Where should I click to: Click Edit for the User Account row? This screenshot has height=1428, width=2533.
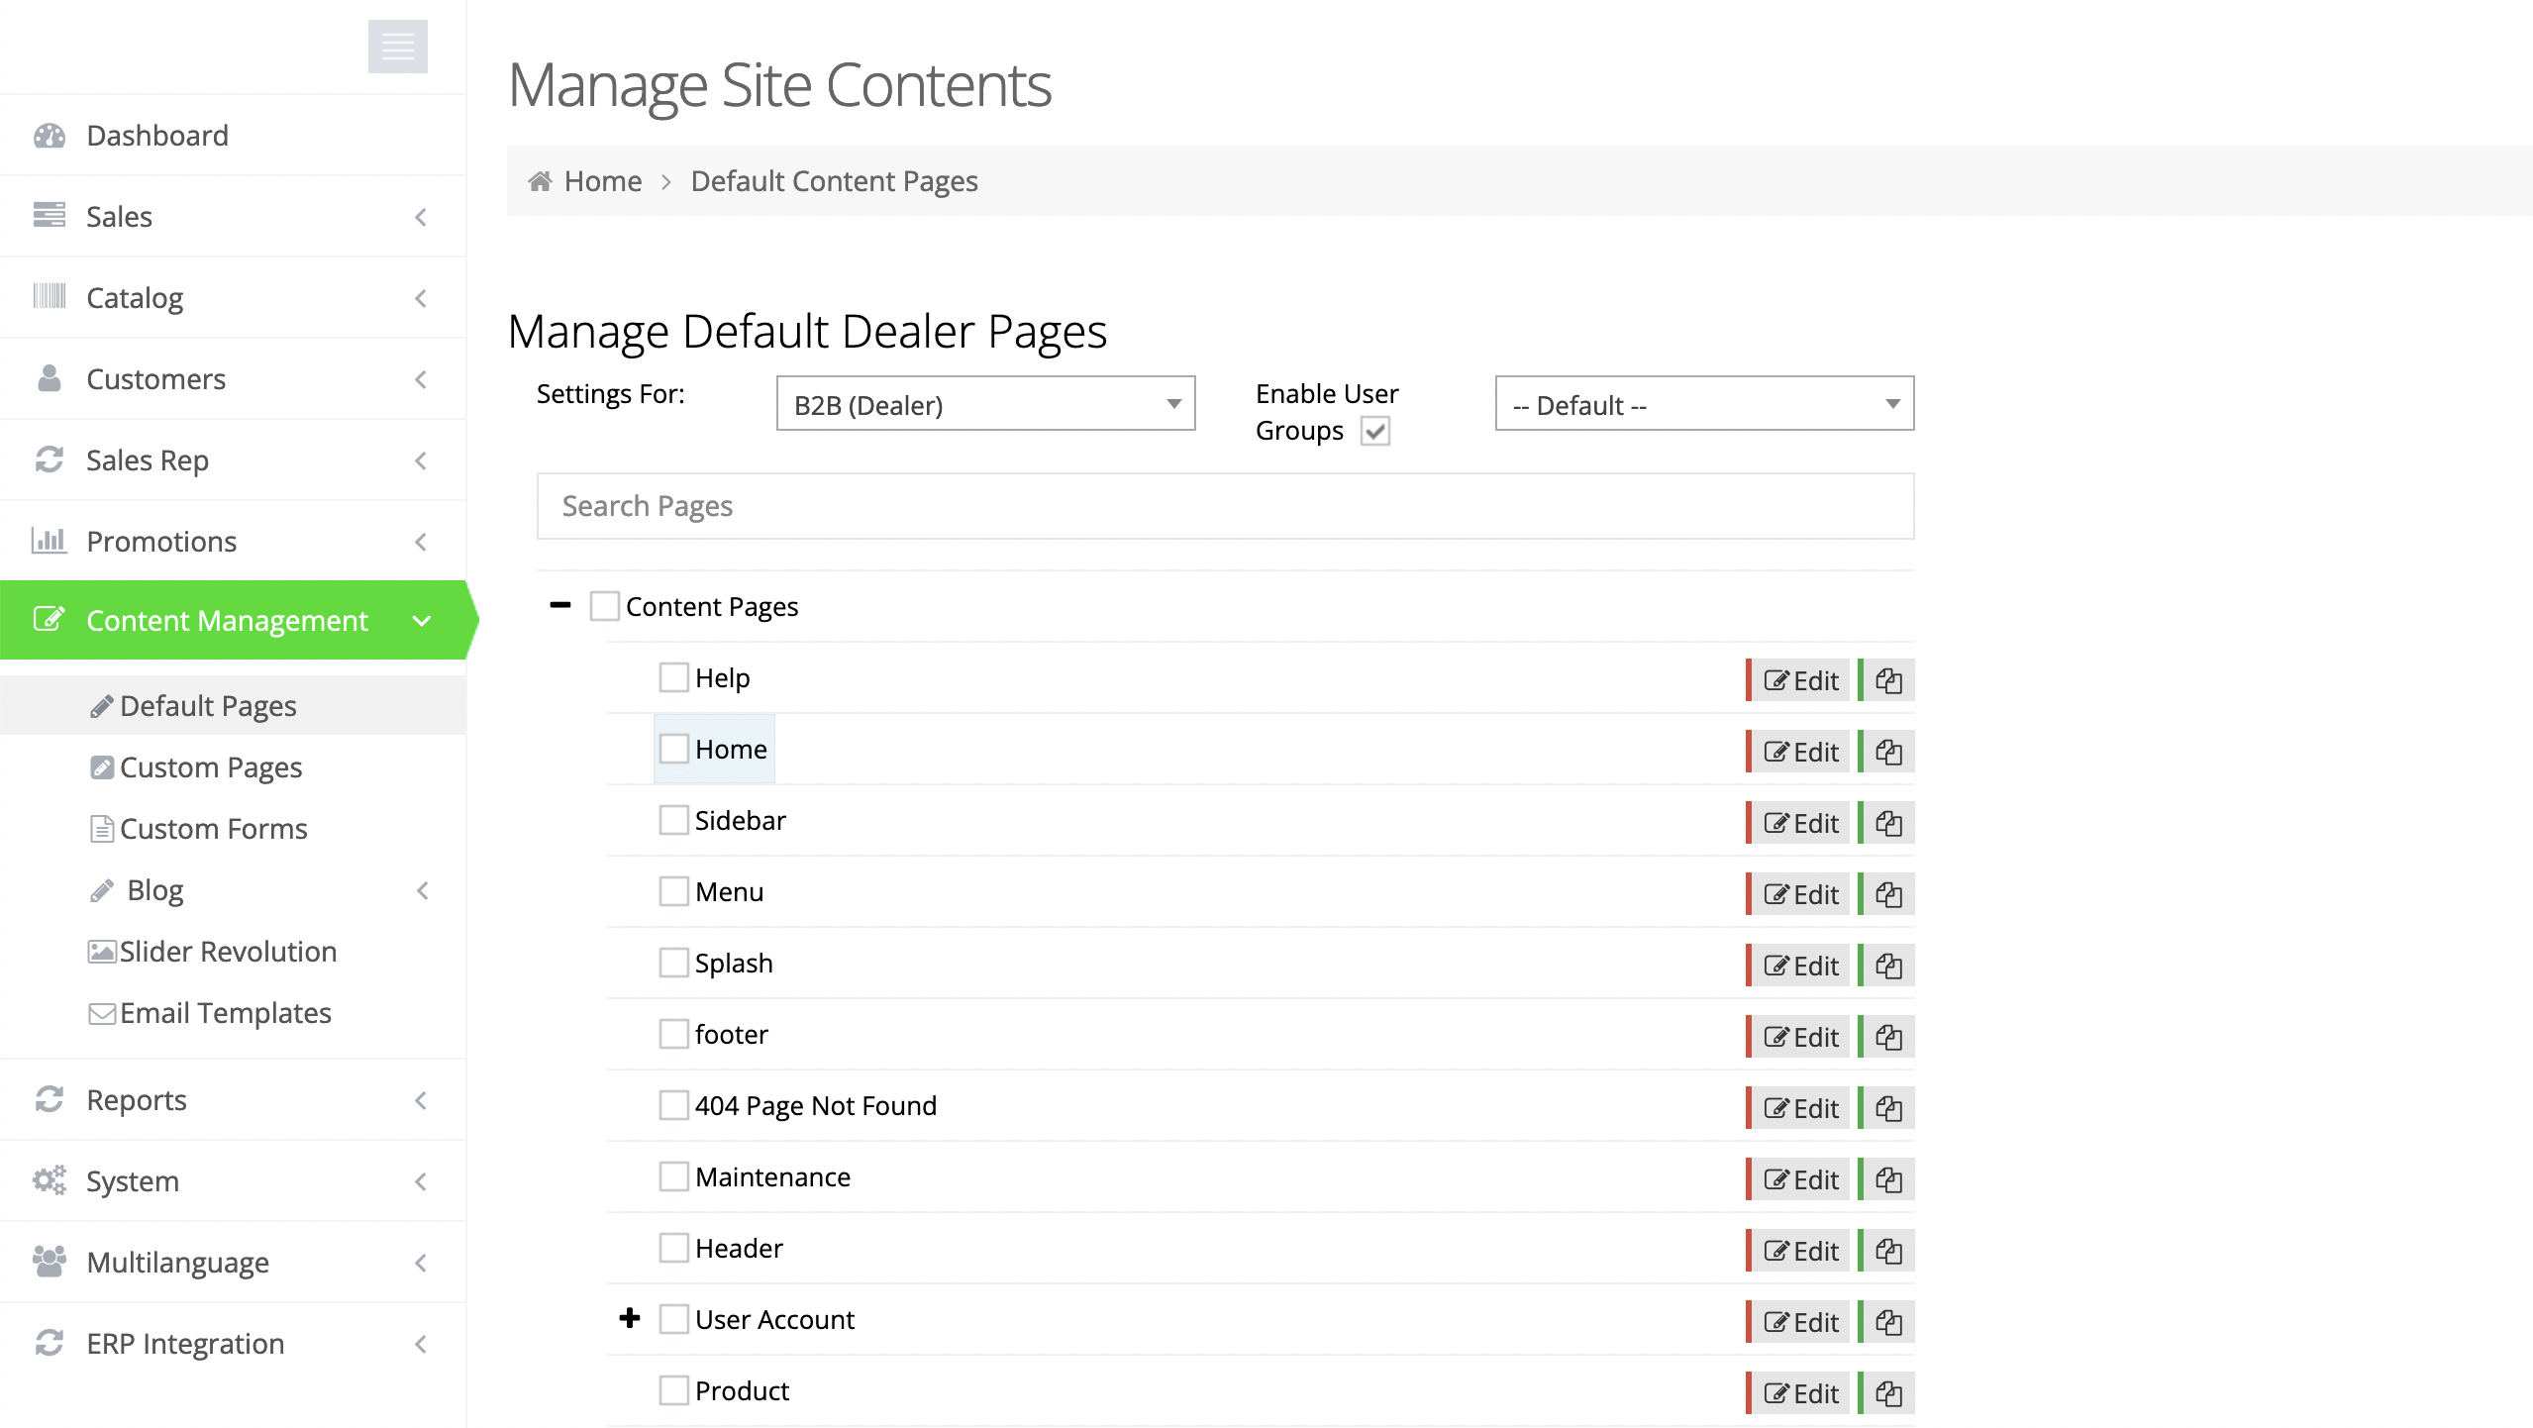point(1799,1322)
